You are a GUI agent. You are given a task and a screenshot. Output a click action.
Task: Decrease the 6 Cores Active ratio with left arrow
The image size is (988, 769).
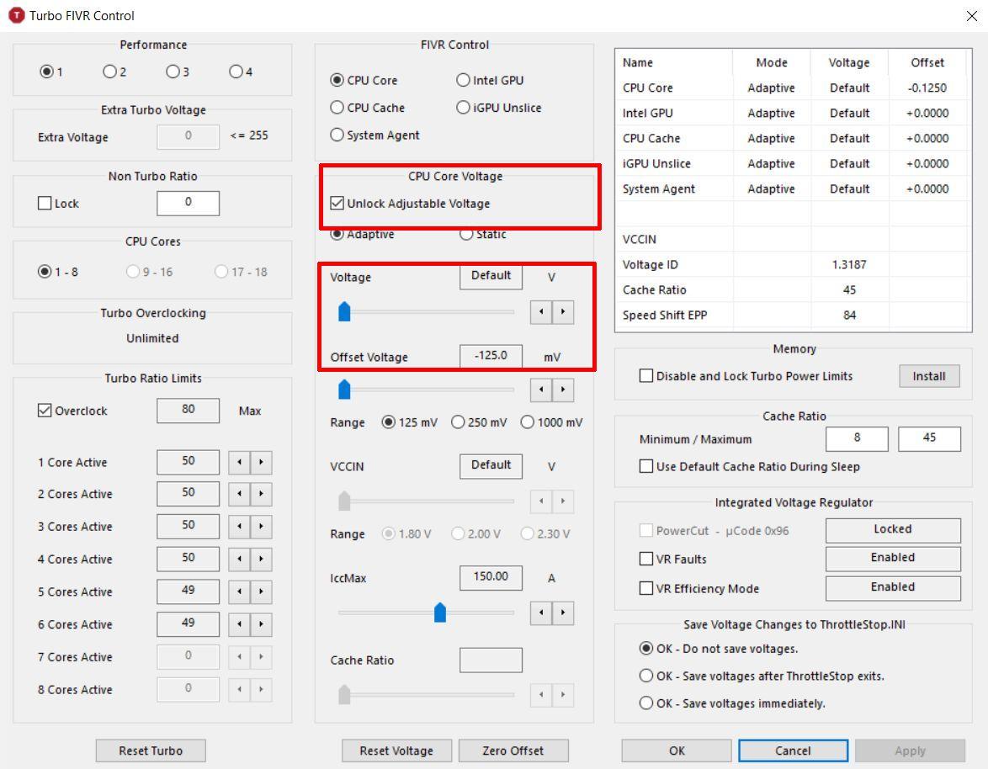tap(240, 624)
